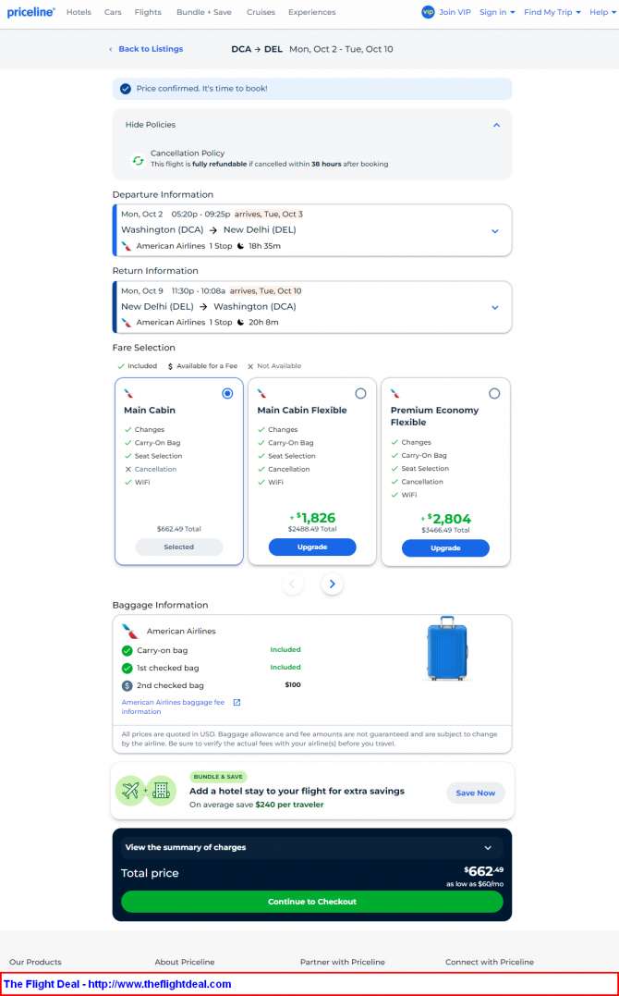Screen dimensions: 619x996
Task: Click the 2nd checked bag '$100' fee
Action: 293,684
